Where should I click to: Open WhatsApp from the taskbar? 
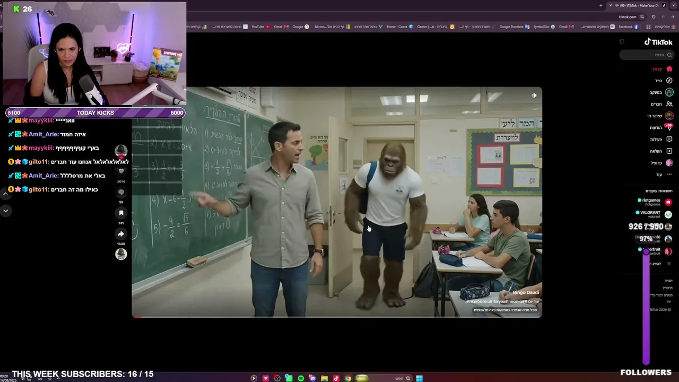(x=289, y=378)
